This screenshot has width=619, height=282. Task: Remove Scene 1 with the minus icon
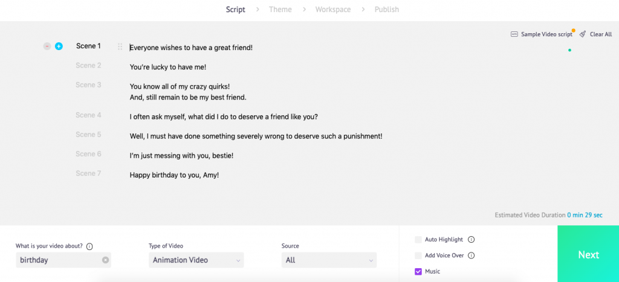coord(47,46)
